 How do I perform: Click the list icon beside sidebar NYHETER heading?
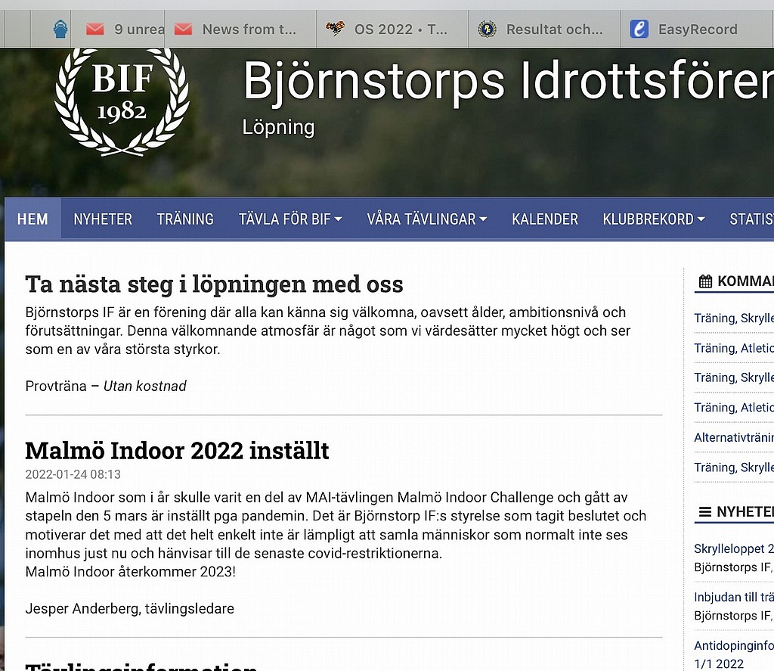coord(705,512)
